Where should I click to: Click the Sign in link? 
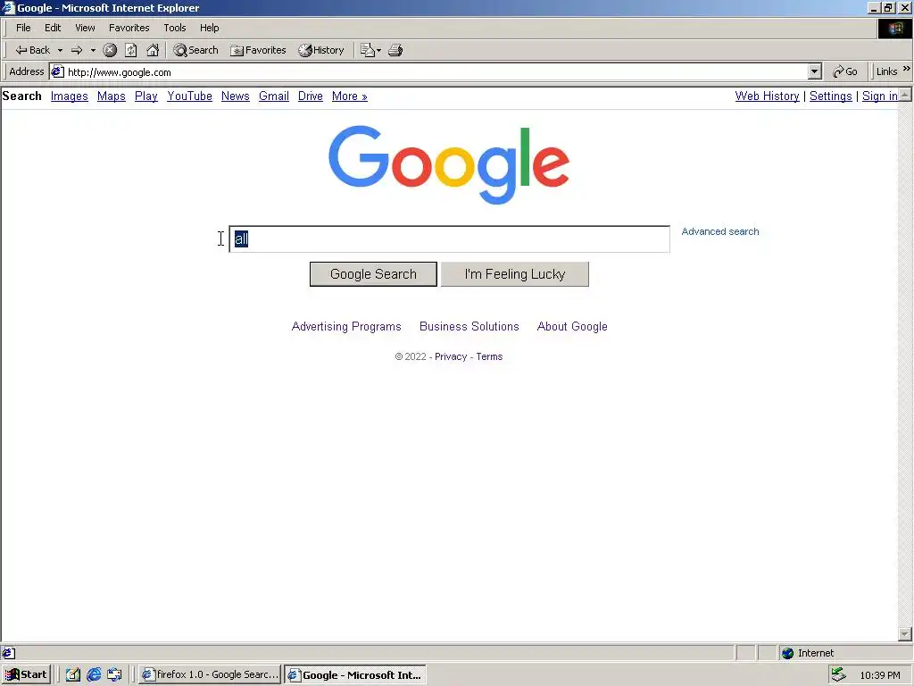coord(879,96)
